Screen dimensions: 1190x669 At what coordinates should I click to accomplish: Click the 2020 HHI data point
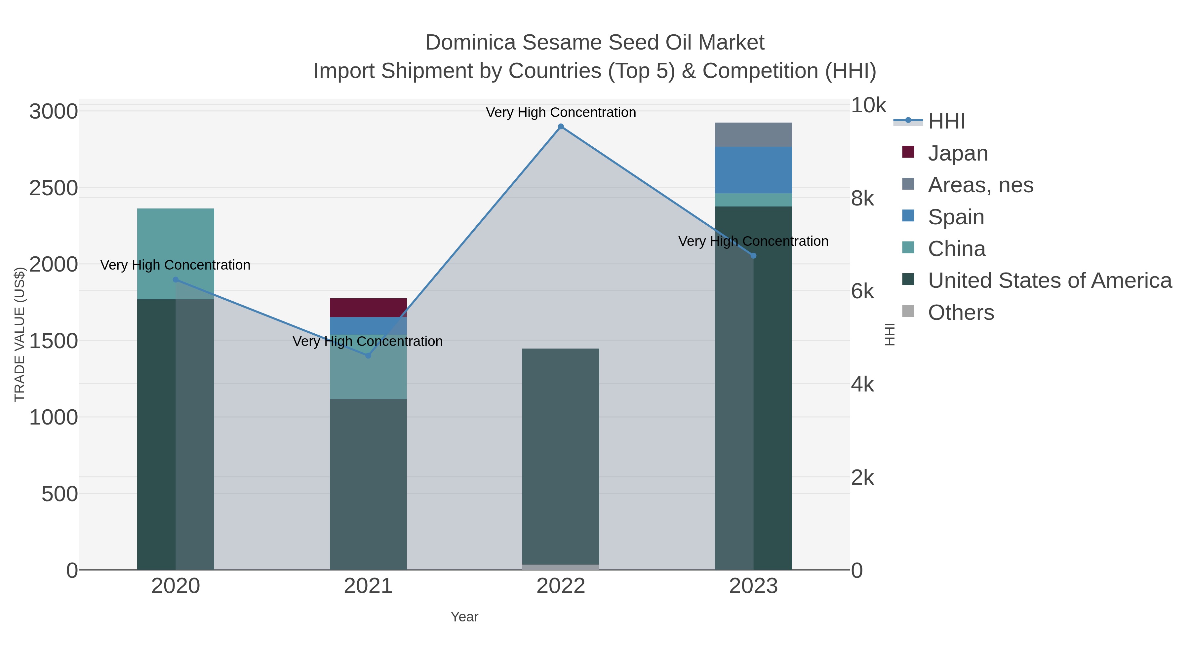(x=176, y=280)
